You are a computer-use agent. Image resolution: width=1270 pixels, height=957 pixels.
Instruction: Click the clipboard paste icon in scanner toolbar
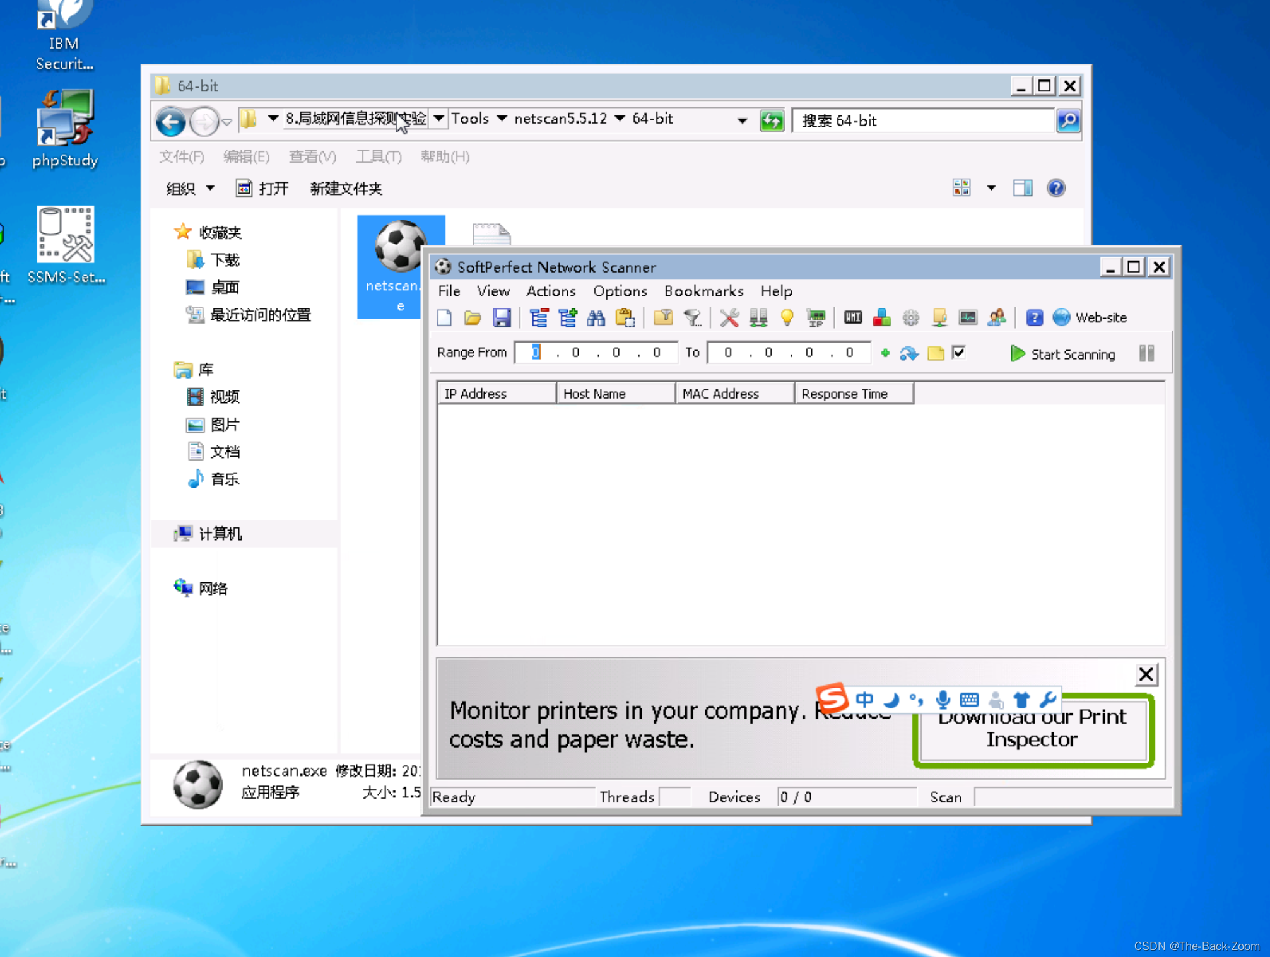click(x=625, y=318)
